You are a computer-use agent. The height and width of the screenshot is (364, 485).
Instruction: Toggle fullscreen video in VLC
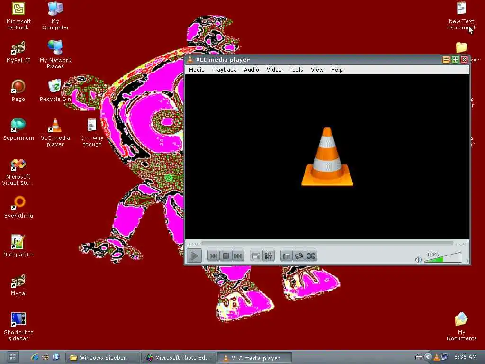pyautogui.click(x=256, y=256)
